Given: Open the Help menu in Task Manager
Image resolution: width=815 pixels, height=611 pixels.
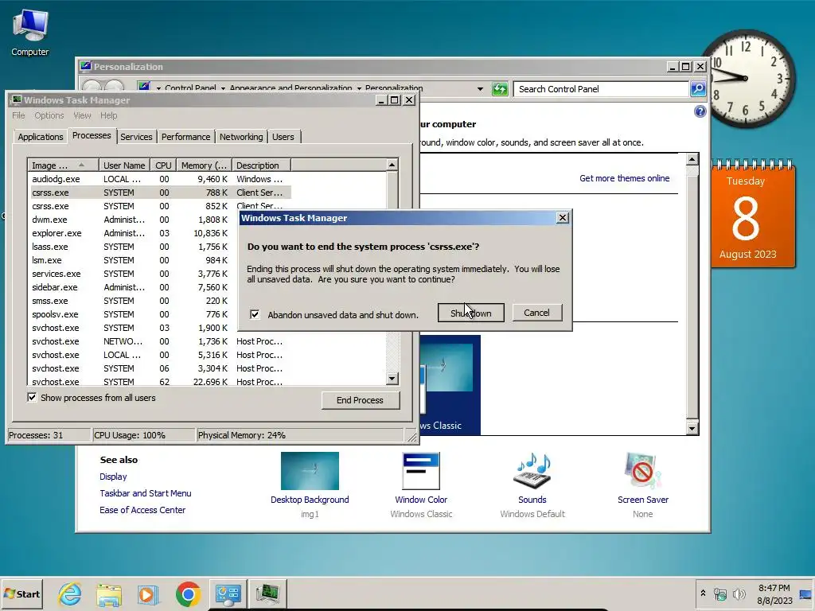Looking at the screenshot, I should click(x=108, y=115).
